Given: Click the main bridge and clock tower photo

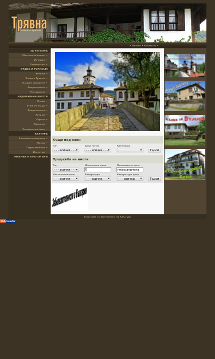Looking at the screenshot, I should click(108, 92).
